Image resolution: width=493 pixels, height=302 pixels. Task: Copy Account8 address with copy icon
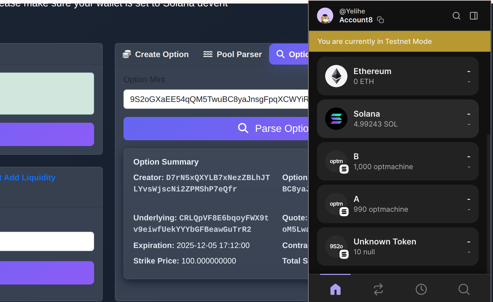(x=380, y=20)
